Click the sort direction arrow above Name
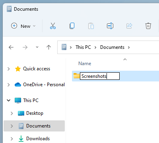This screenshot has width=159, height=143. tap(125, 60)
